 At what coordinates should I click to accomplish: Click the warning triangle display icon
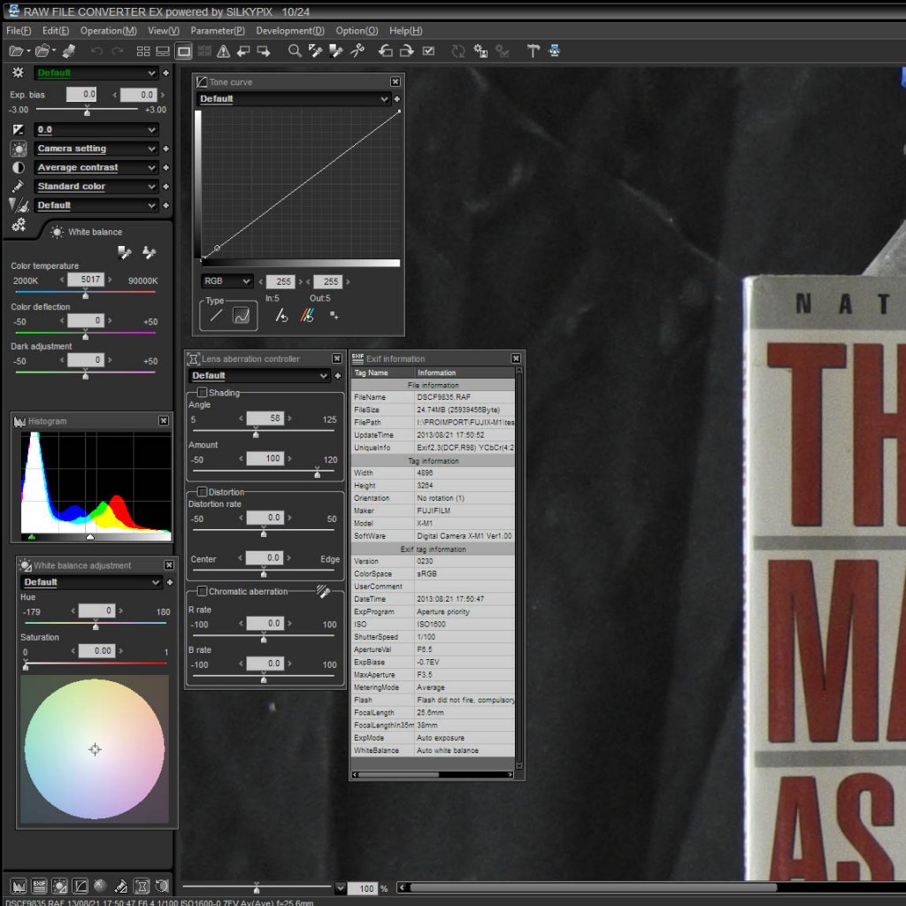(223, 51)
